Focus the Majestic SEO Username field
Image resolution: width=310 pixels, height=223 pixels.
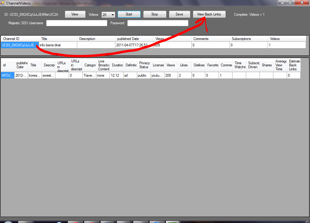click(77, 23)
